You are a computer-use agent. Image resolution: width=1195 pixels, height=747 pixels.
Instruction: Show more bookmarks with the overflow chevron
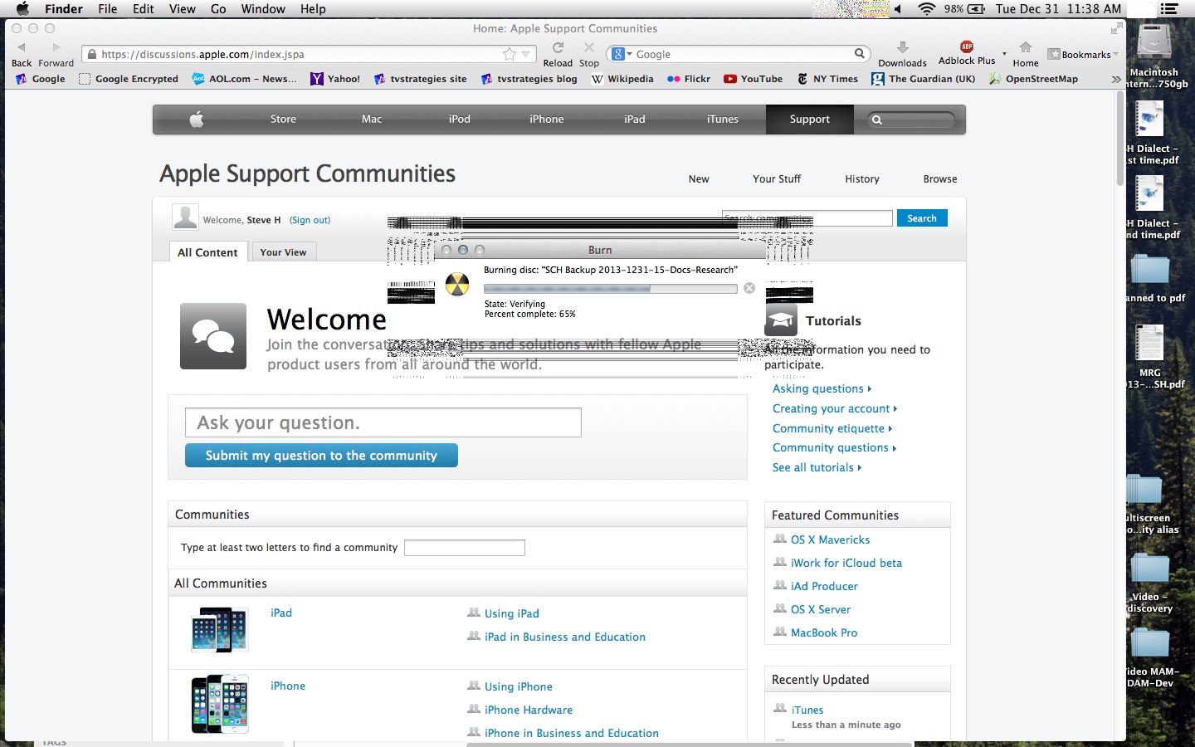point(1116,79)
